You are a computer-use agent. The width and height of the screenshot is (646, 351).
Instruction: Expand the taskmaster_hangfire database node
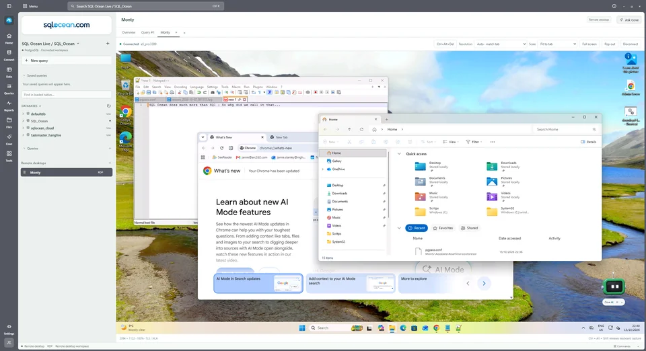click(23, 135)
